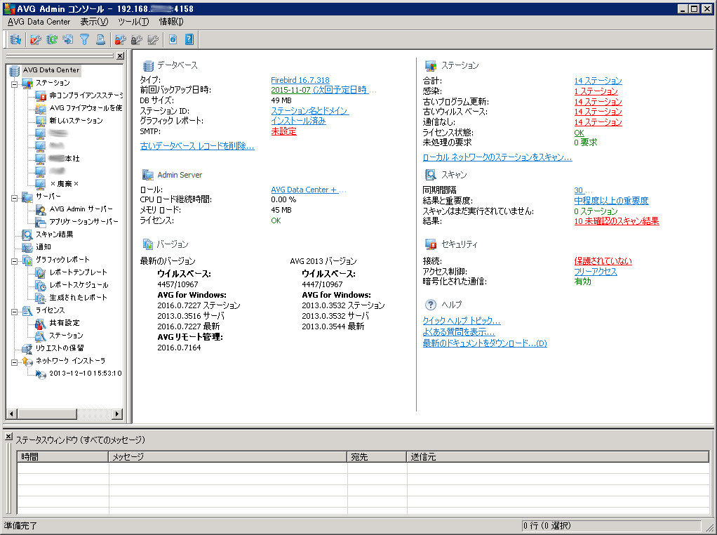
Task: Click the funnel filter toolbar icon
Action: tap(85, 40)
